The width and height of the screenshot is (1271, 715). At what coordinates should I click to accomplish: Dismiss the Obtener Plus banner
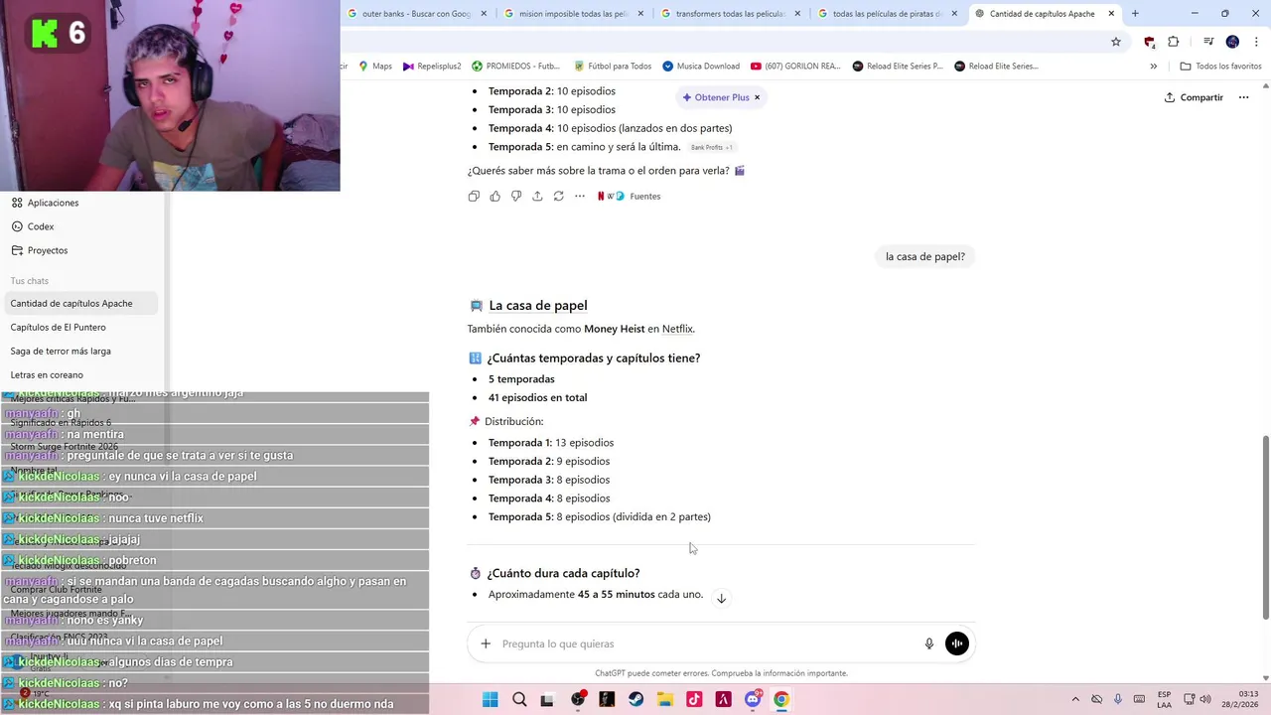(757, 97)
